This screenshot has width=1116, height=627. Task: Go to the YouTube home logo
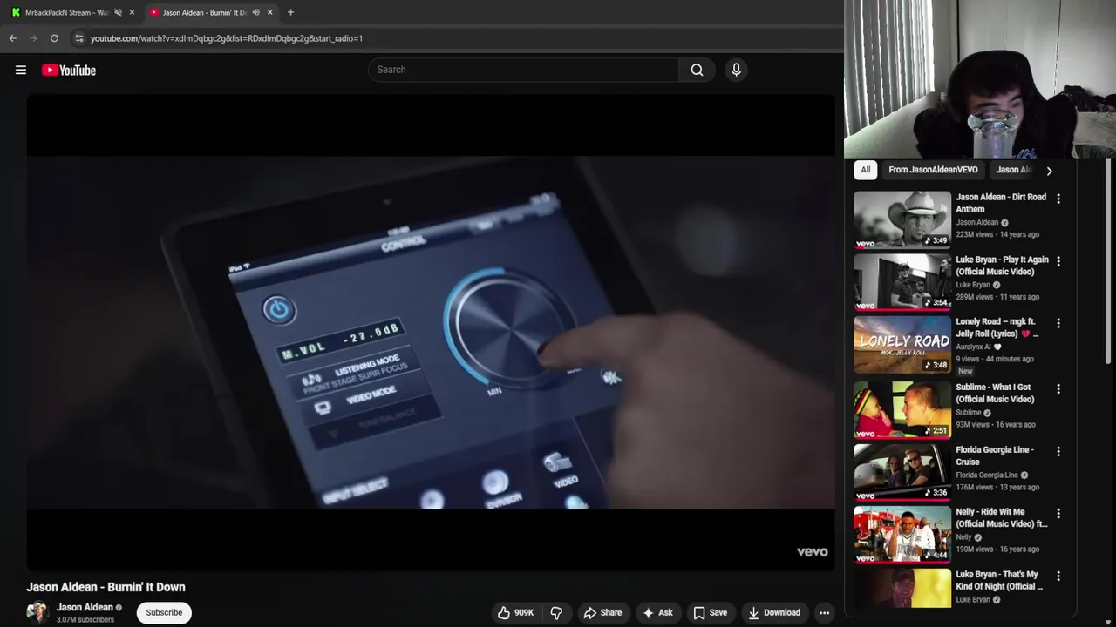click(69, 70)
